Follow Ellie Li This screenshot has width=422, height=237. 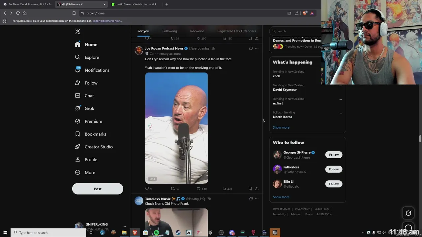tap(334, 184)
